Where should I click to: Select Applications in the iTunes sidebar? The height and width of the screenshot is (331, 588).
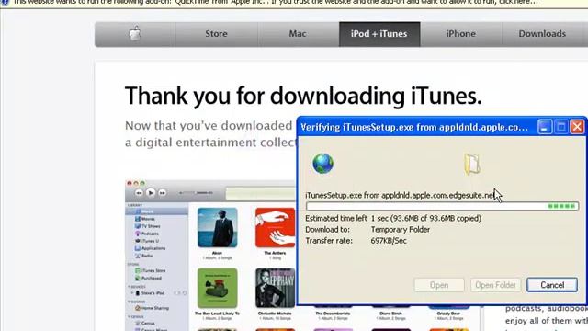click(x=150, y=248)
